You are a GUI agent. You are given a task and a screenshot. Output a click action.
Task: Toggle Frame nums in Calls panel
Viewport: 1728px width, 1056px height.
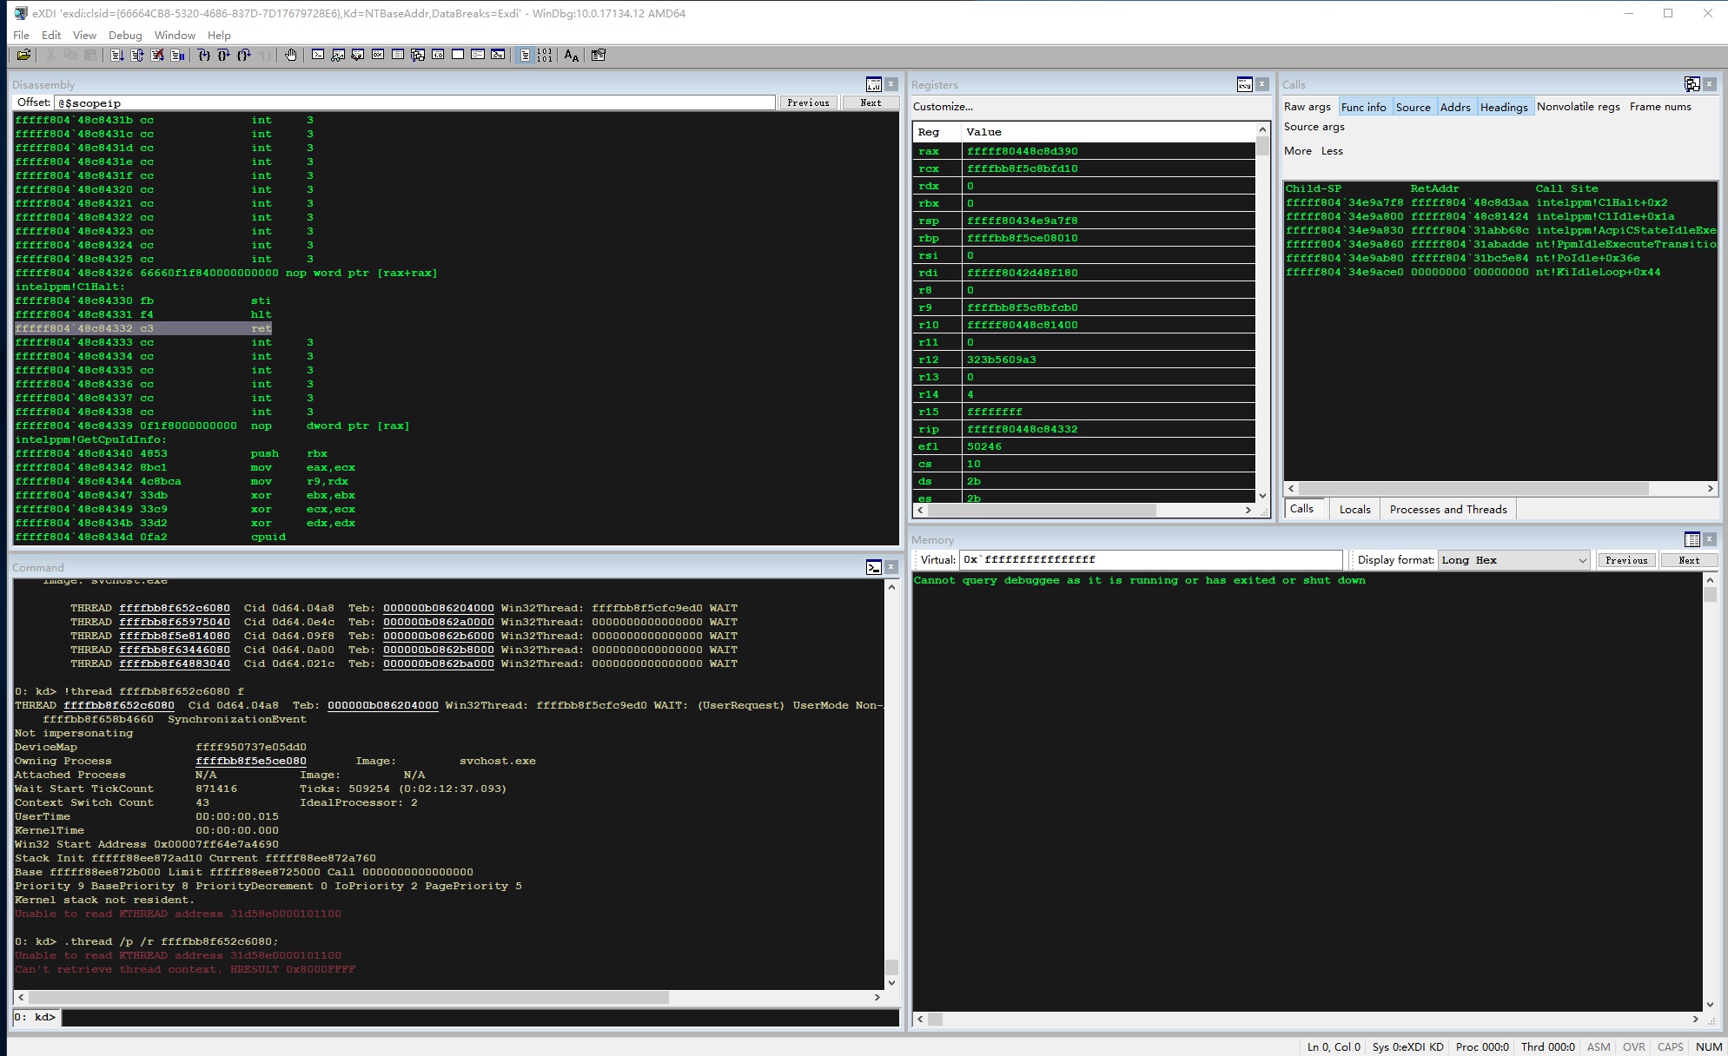pyautogui.click(x=1660, y=107)
